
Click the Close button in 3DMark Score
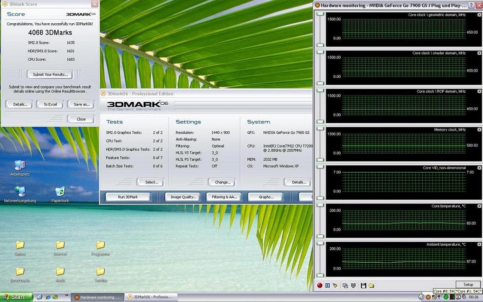click(x=81, y=119)
